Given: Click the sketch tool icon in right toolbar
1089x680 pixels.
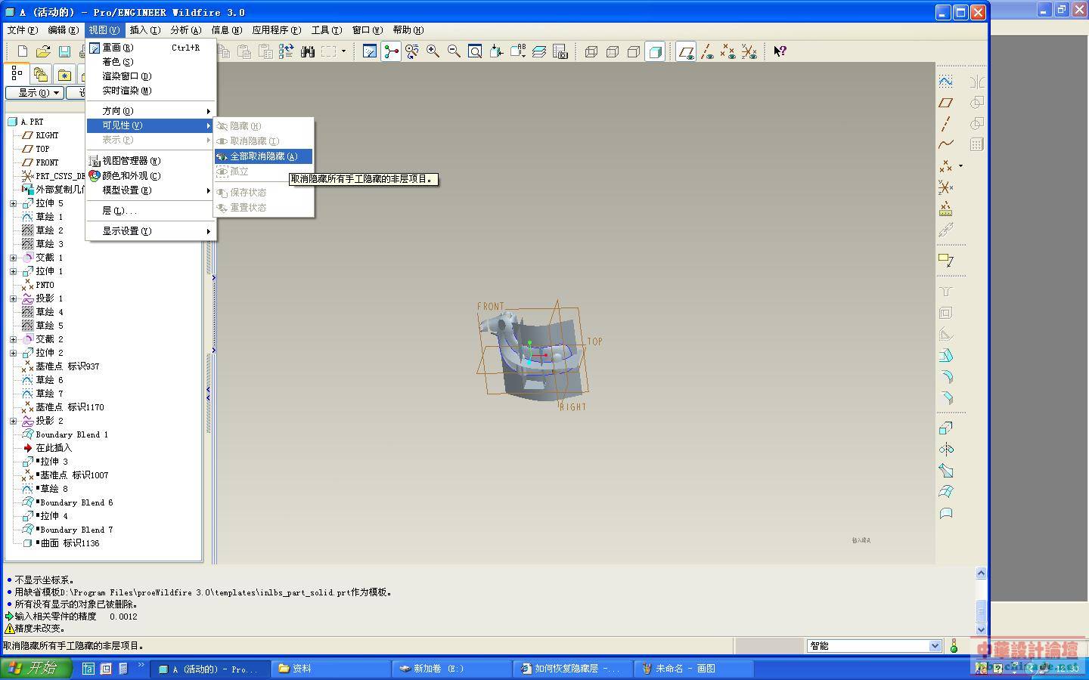Looking at the screenshot, I should coord(946,81).
